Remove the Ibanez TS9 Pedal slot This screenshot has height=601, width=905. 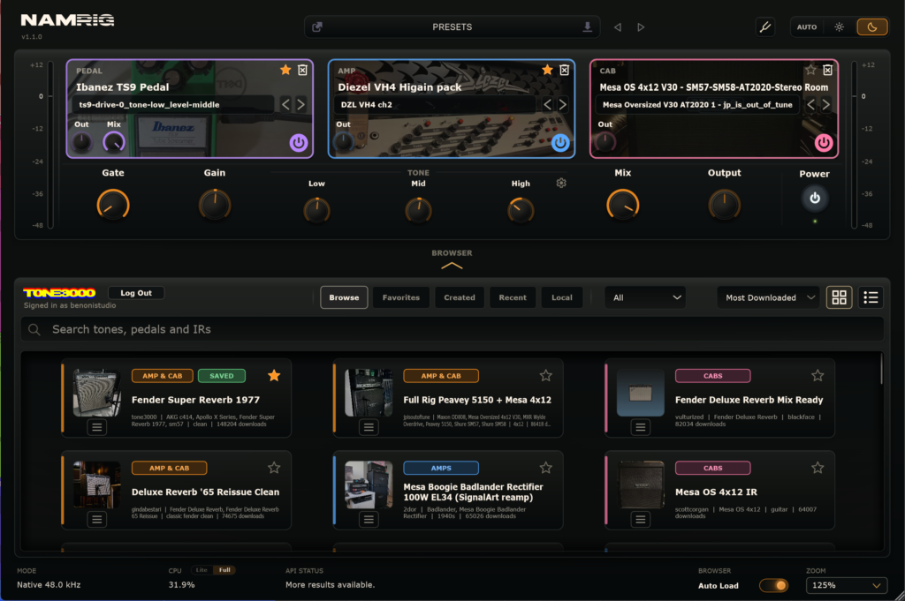[302, 70]
